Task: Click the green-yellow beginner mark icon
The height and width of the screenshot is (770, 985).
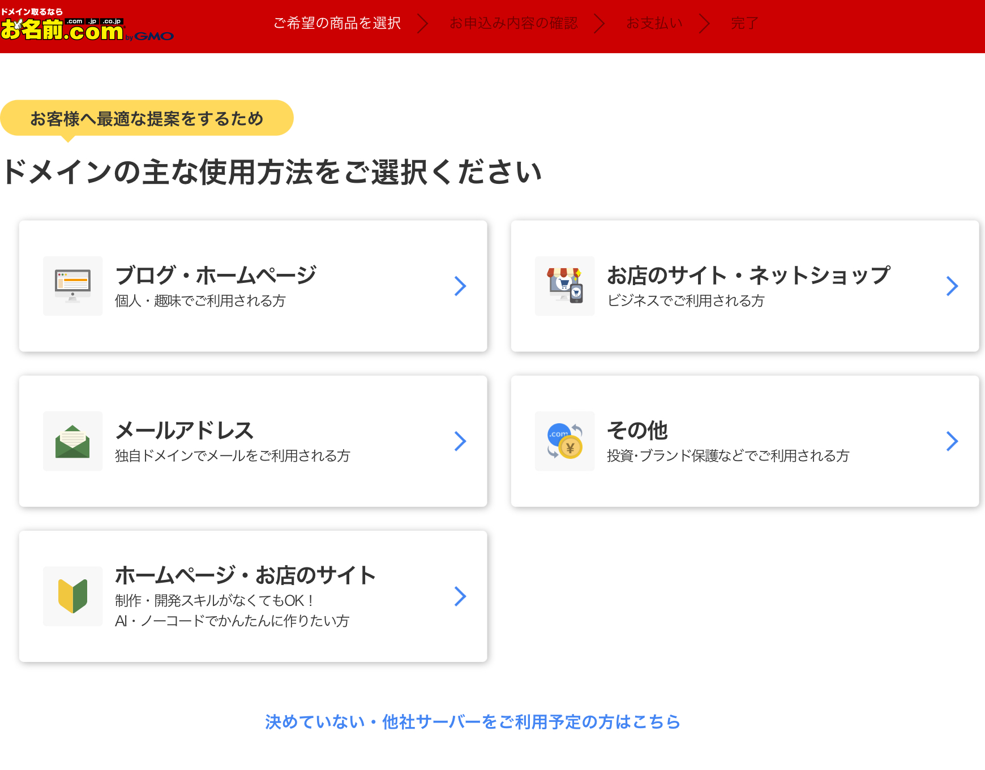Action: point(72,596)
